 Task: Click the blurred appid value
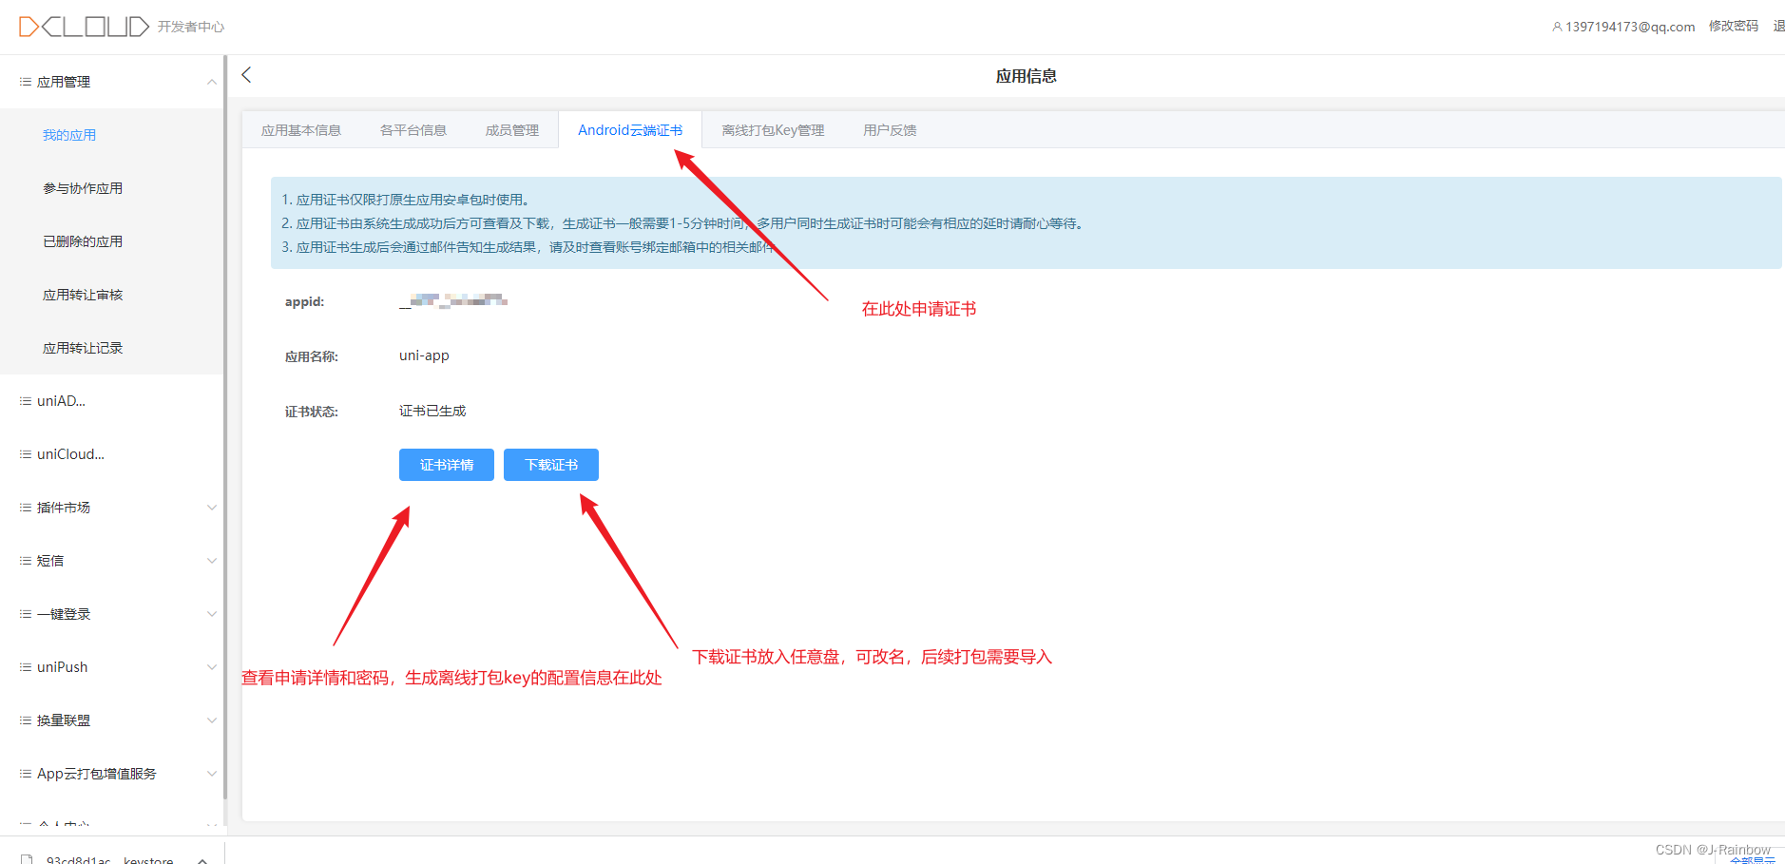(453, 301)
